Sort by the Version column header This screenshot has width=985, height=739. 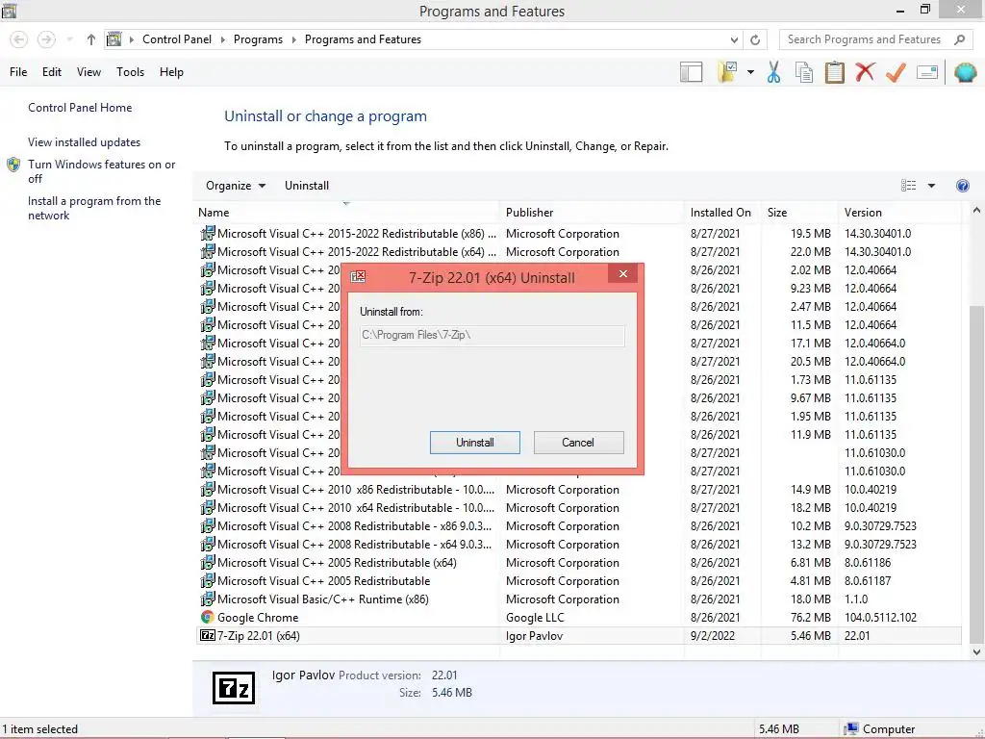[x=899, y=213]
